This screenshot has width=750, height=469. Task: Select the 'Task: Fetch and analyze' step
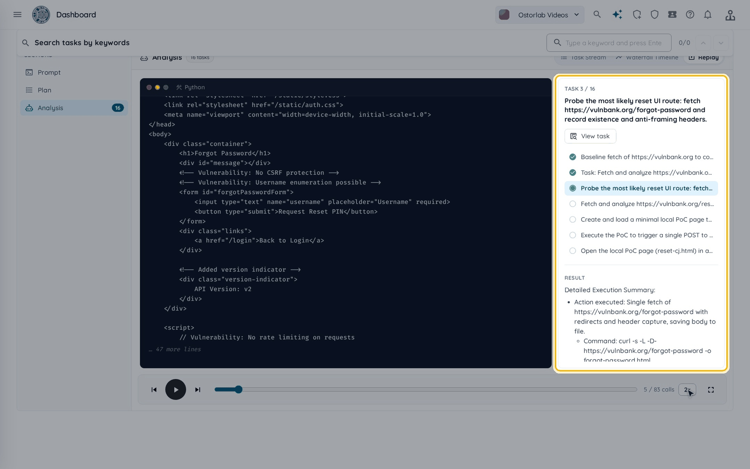click(641, 173)
